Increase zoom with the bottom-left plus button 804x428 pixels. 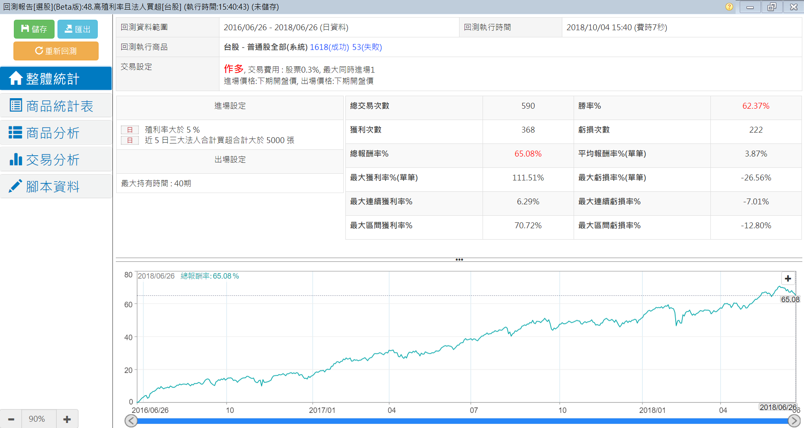tap(67, 419)
